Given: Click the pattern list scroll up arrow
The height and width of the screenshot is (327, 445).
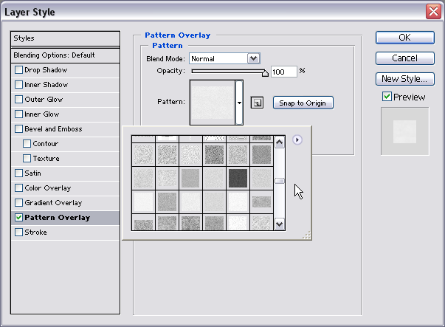Looking at the screenshot, I should tap(280, 142).
